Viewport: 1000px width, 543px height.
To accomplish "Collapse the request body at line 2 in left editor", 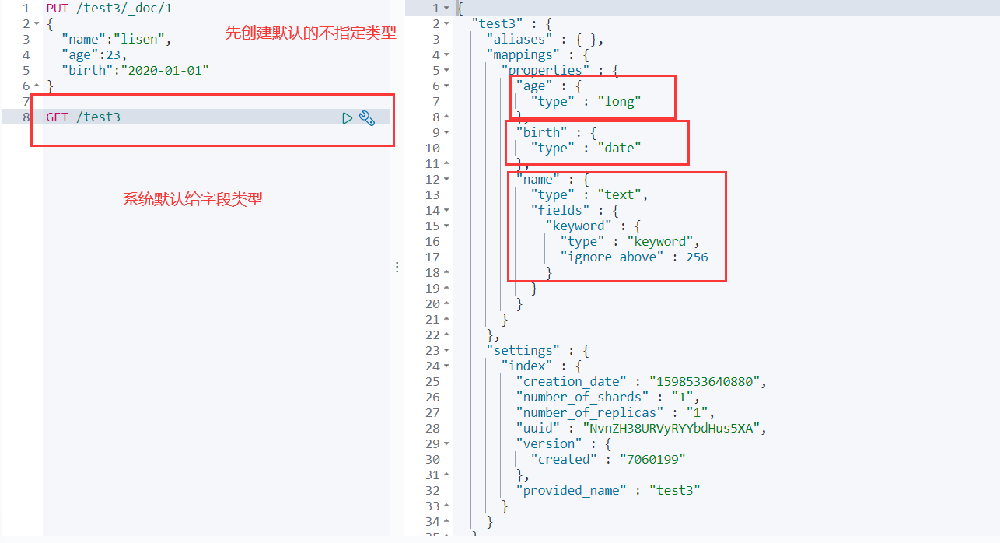I will pyautogui.click(x=37, y=24).
